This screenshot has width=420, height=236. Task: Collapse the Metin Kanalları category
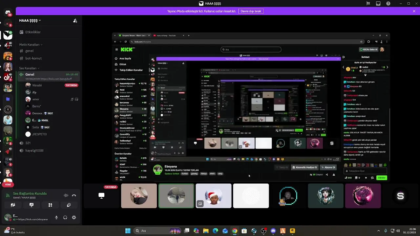pyautogui.click(x=31, y=45)
